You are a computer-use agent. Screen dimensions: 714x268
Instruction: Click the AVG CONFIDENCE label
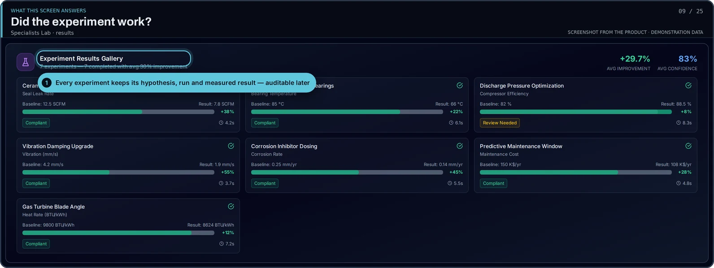pyautogui.click(x=677, y=69)
